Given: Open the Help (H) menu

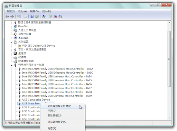Looking at the screenshot, I should [x=47, y=11].
